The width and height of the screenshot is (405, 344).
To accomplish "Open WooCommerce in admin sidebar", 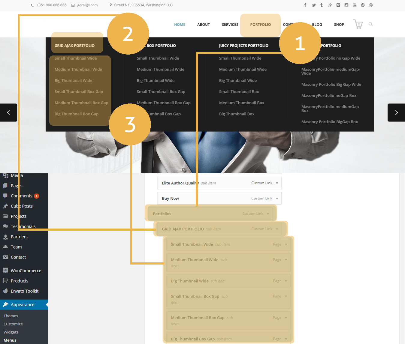I will tap(26, 271).
